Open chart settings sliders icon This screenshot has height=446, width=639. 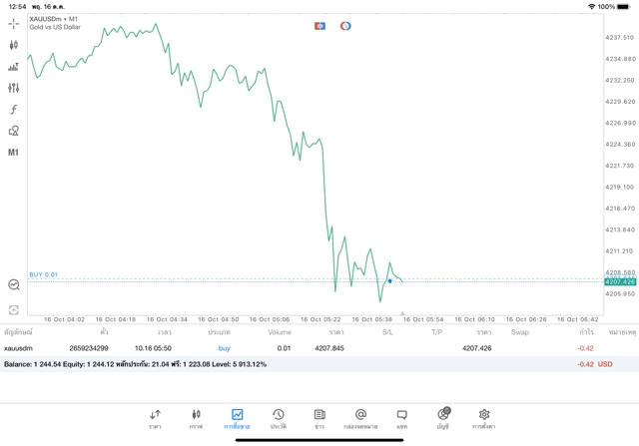coord(14,88)
